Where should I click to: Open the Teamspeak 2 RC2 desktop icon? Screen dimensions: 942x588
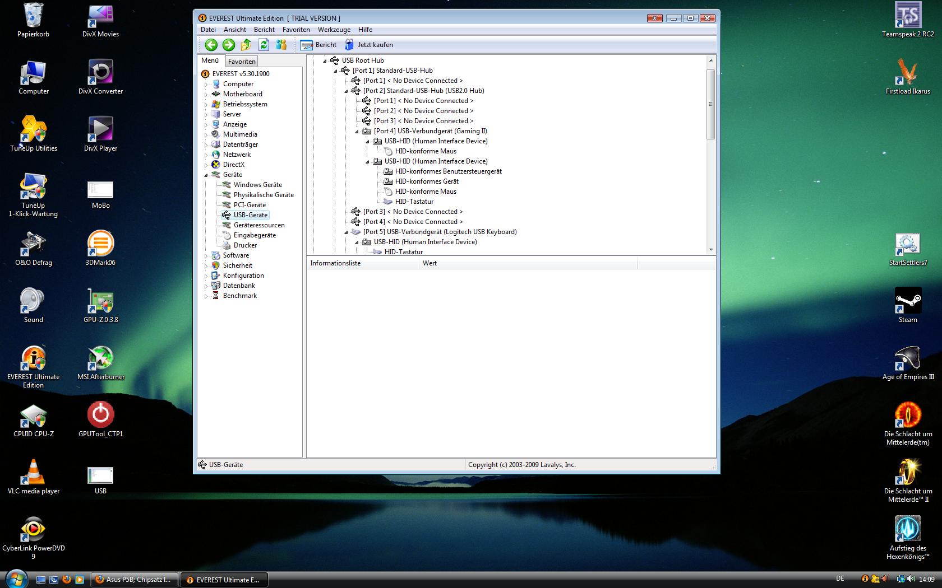(908, 20)
